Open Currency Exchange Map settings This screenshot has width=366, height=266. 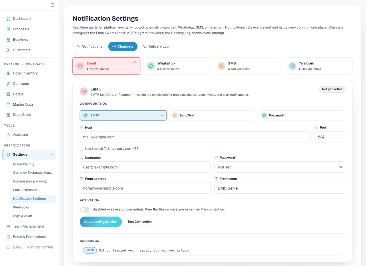click(33, 173)
